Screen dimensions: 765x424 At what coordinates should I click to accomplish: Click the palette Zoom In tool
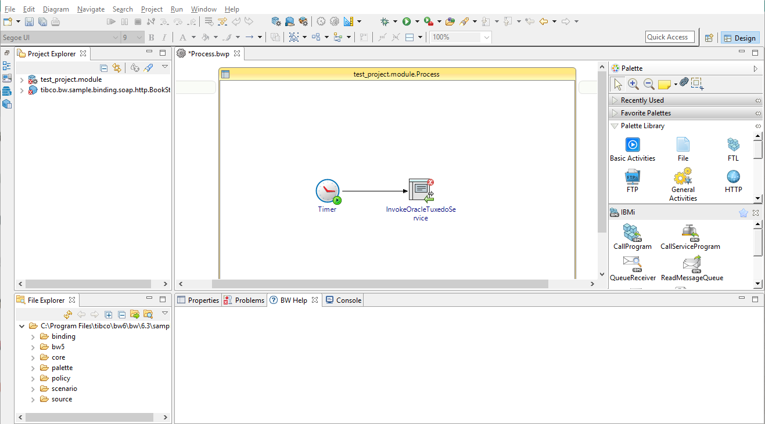click(634, 84)
